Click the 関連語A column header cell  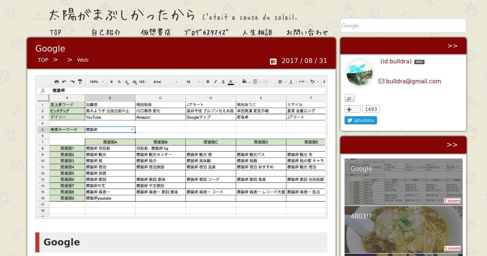coord(110,142)
